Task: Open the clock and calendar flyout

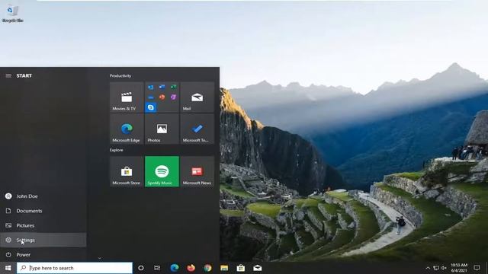Action: (x=459, y=268)
